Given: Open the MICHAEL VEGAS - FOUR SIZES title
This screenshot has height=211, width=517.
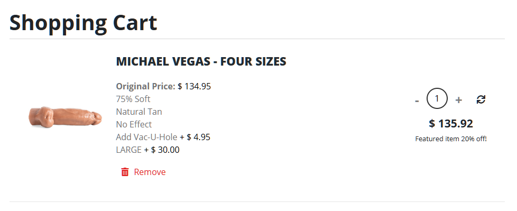Looking at the screenshot, I should pos(201,61).
